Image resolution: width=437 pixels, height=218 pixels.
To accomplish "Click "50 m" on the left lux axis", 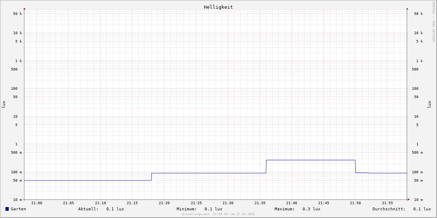I will pyautogui.click(x=17, y=181).
